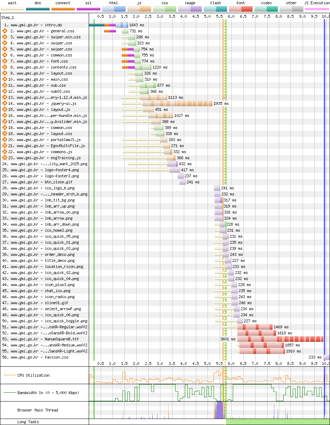
Task: Click the render-blocking icon on request 17 bxslider
Action: pyautogui.click(x=5, y=122)
